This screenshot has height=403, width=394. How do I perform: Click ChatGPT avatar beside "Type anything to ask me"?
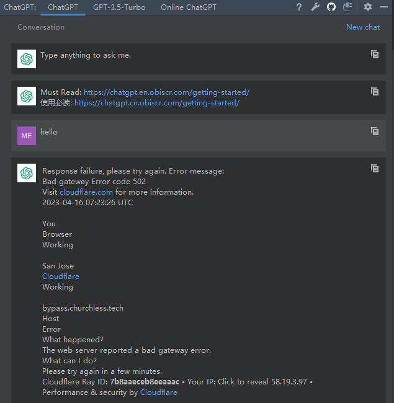coord(27,59)
